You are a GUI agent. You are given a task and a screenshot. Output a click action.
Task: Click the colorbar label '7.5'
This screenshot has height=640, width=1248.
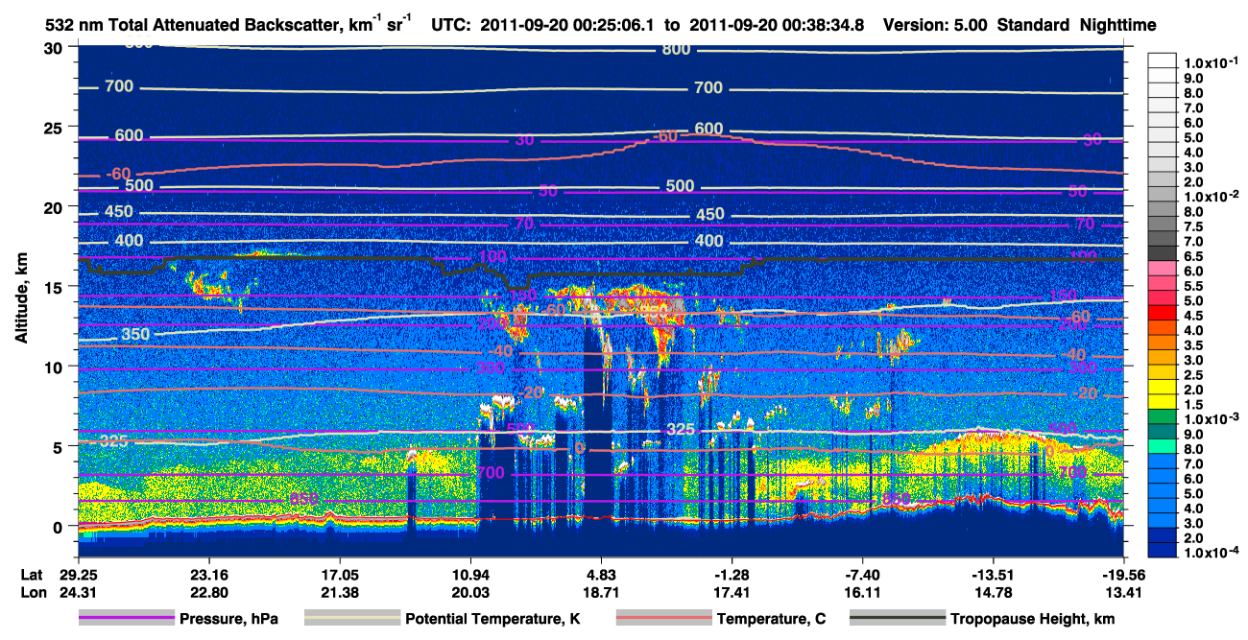pos(1192,227)
